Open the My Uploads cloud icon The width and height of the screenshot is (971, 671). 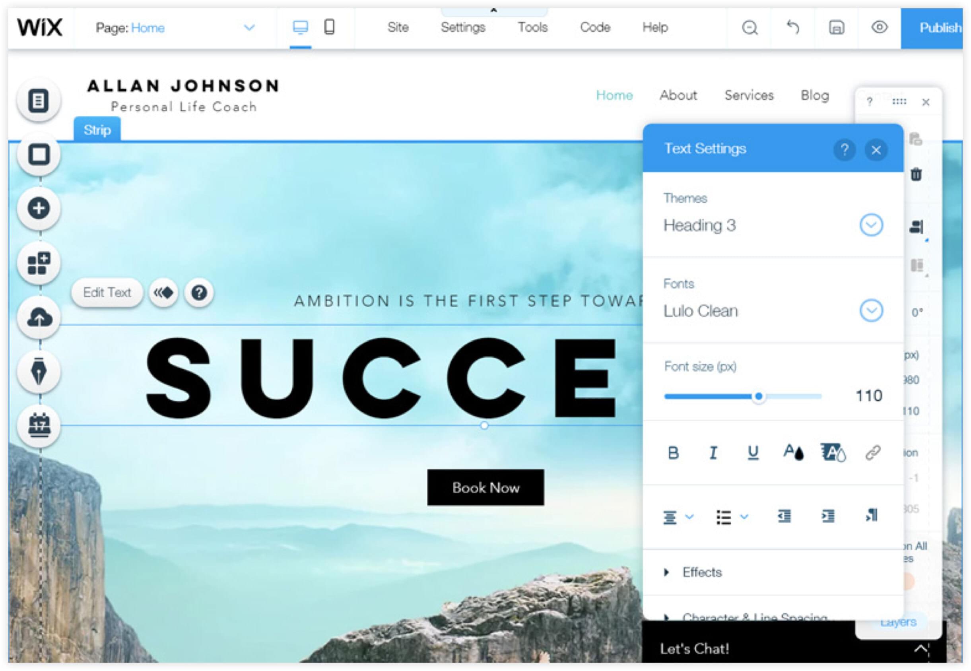click(39, 318)
